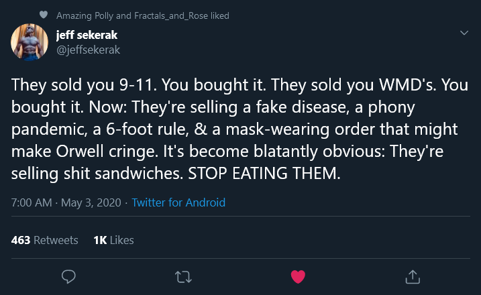Open jeff sekerak's profile picture
The height and width of the screenshot is (295, 481).
pos(29,42)
